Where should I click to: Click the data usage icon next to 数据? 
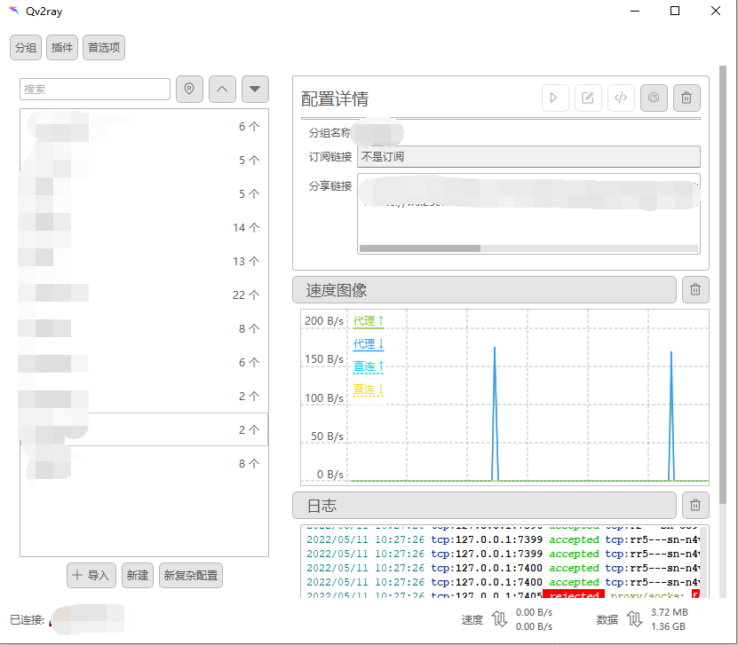pos(634,617)
